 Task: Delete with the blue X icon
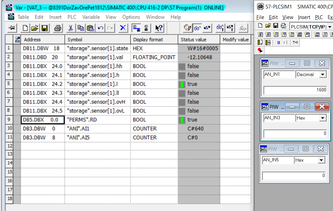pyautogui.click(x=123, y=28)
